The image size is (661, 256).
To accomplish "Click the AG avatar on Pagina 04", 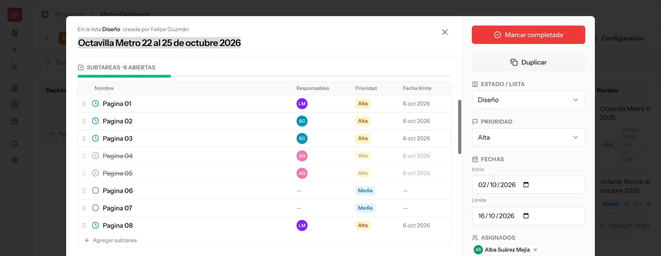I will pyautogui.click(x=302, y=156).
